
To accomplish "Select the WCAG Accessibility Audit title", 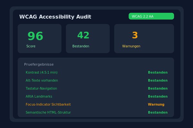I will [55, 17].
